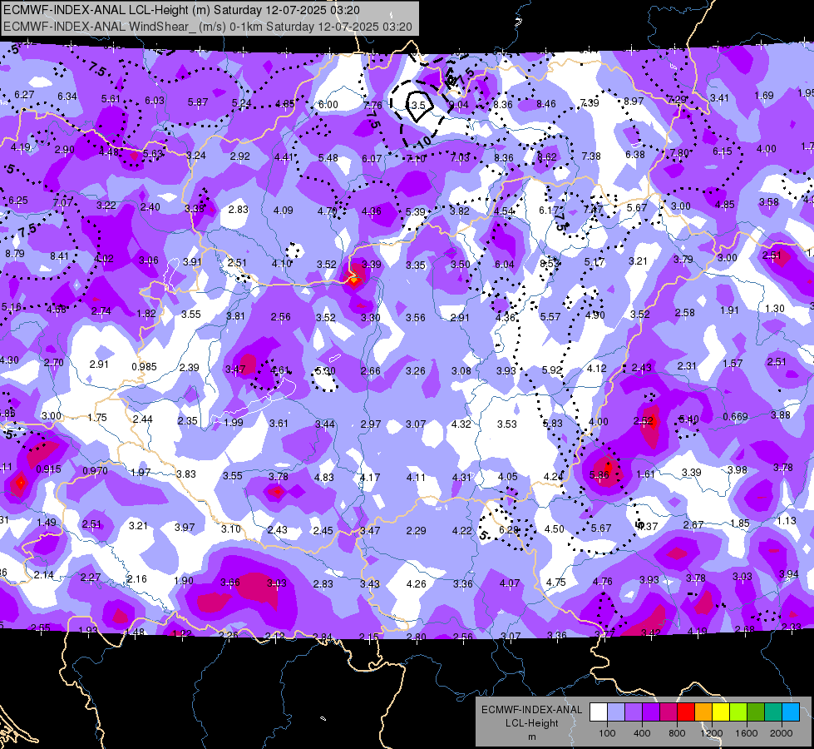Click the map value 6.04
Screen dimensions: 814x749
click(x=504, y=265)
